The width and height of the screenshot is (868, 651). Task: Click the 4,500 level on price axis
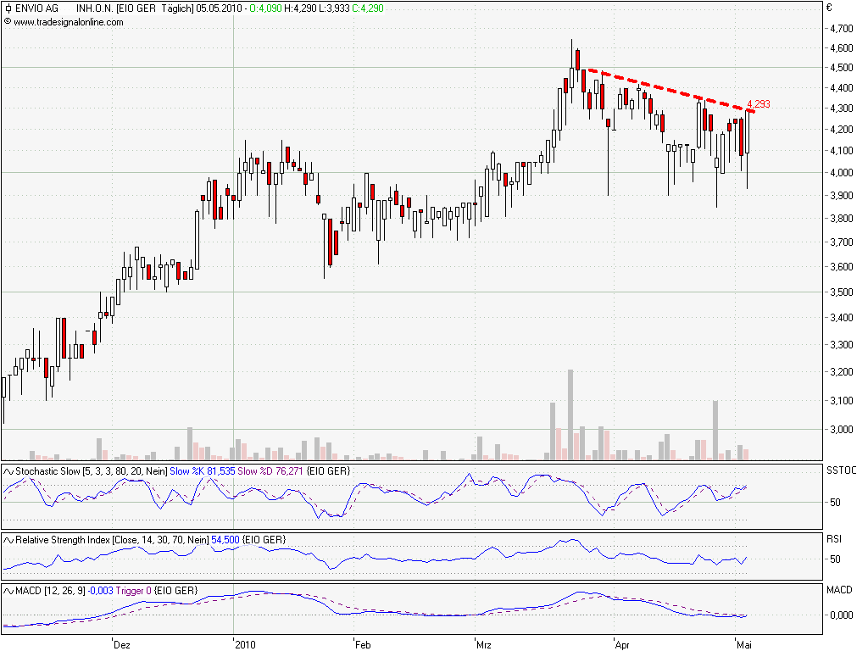coord(841,68)
